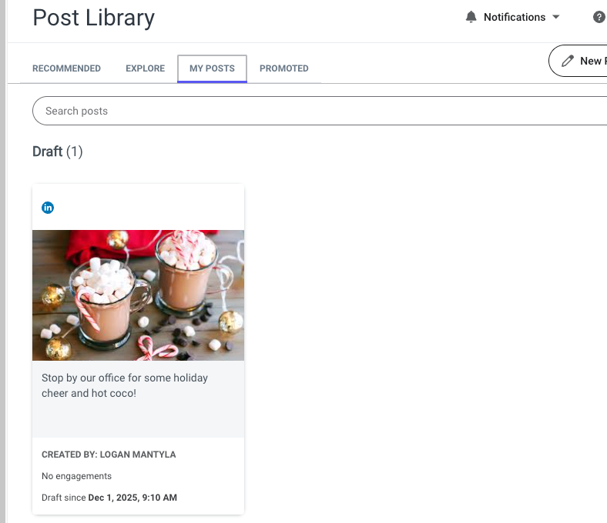Click the Post Library page title

[94, 18]
